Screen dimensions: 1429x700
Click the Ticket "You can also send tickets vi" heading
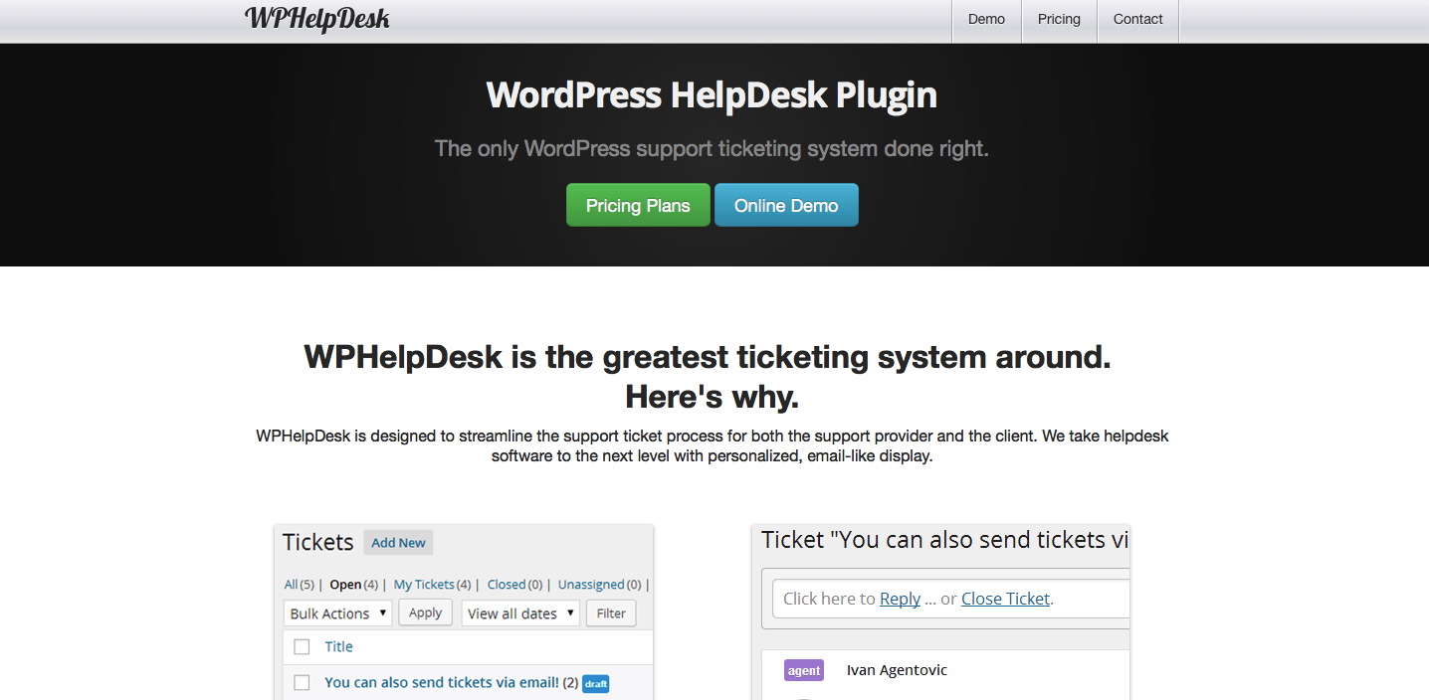945,540
